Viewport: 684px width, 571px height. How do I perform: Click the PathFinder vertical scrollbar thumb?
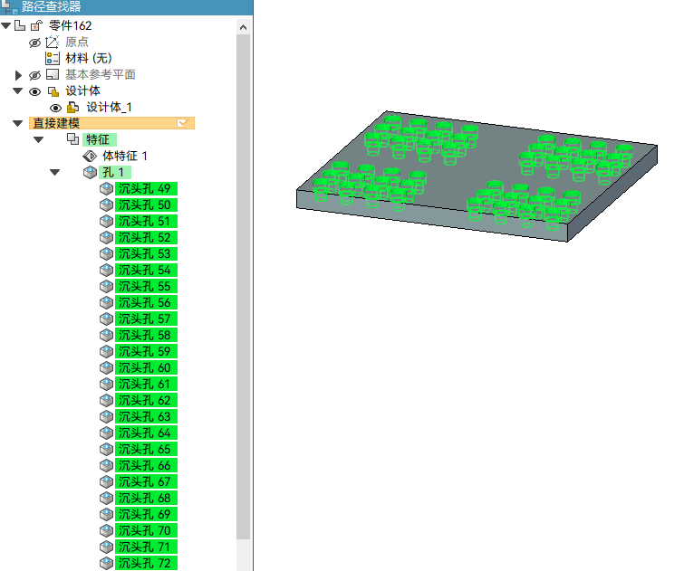pyautogui.click(x=244, y=287)
